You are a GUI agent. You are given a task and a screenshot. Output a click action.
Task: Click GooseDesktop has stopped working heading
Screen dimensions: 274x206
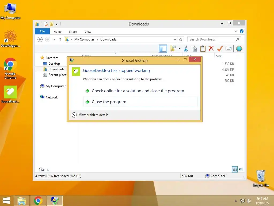click(116, 71)
